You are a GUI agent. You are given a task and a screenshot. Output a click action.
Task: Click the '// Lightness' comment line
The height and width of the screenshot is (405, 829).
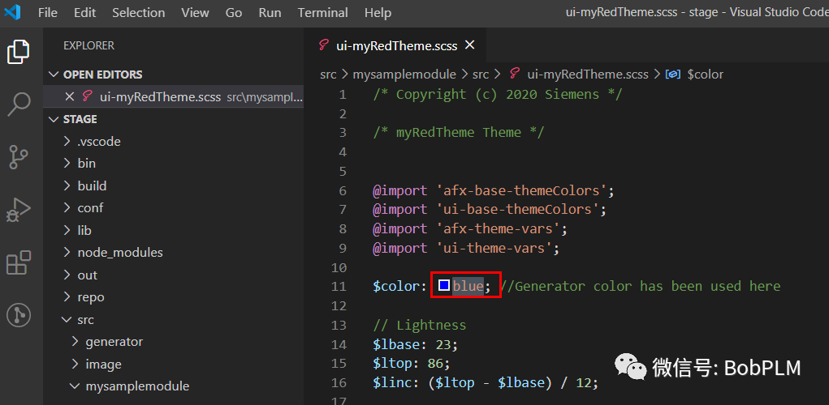(419, 325)
